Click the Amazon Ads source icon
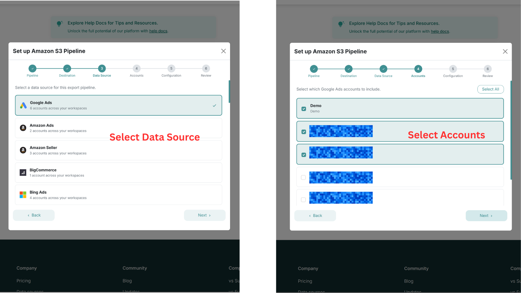 (23, 128)
